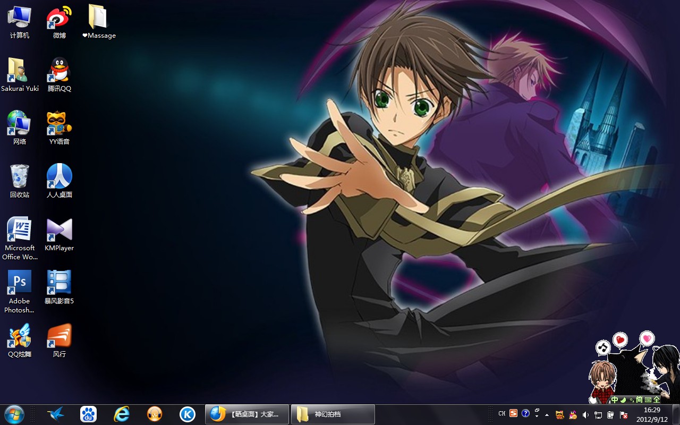The image size is (680, 425).
Task: Launch the blue K Kugou taskbar icon
Action: [188, 414]
